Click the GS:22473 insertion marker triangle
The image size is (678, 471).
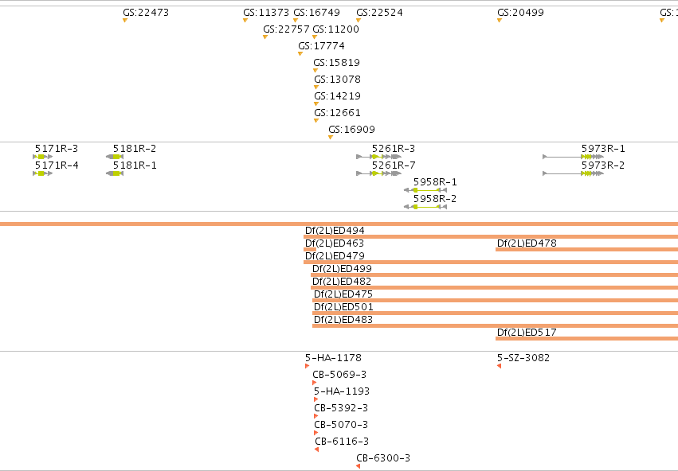pyautogui.click(x=125, y=21)
